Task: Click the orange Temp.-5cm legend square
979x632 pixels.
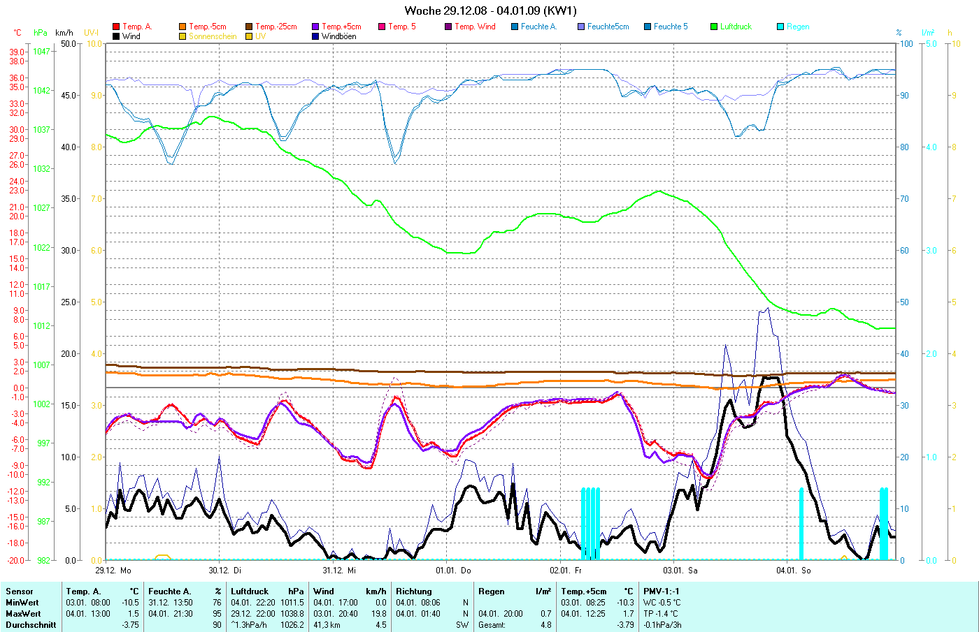Action: [183, 27]
